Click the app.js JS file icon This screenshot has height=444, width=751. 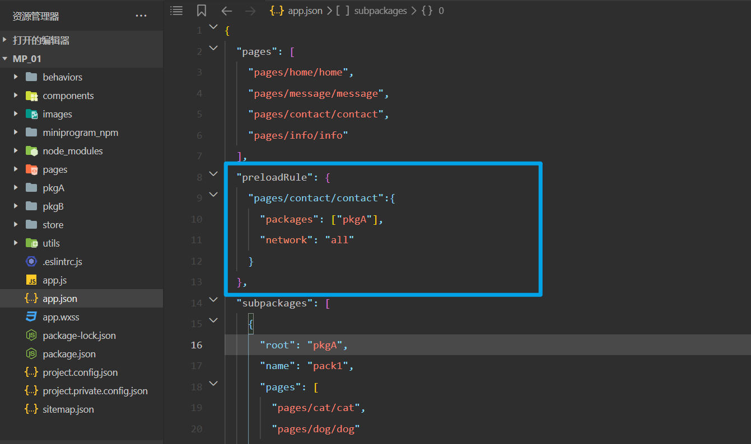(x=31, y=280)
